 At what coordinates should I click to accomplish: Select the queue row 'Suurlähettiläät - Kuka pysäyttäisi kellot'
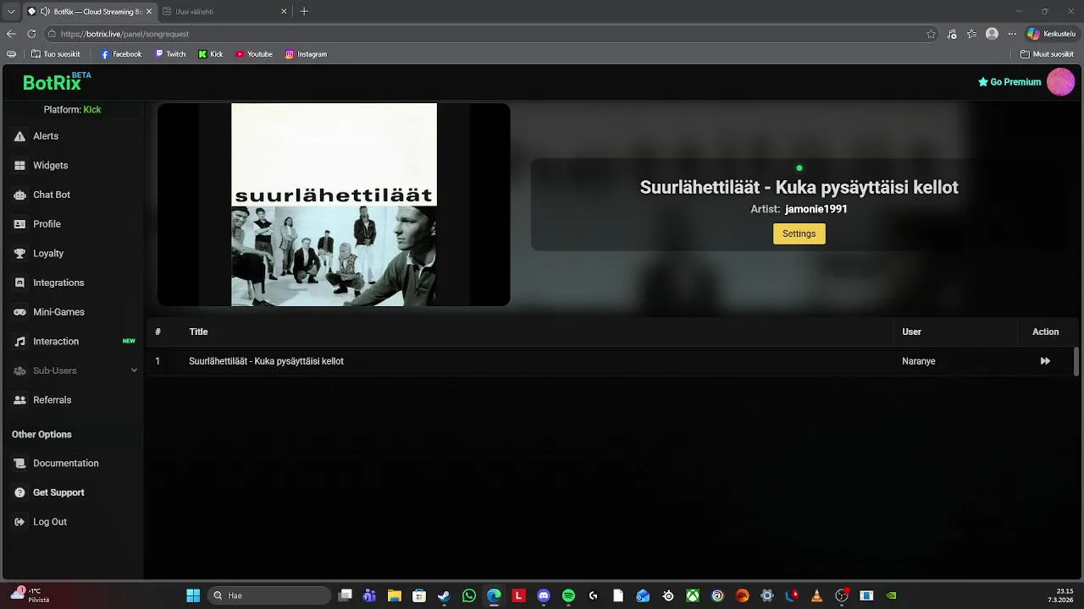(611, 361)
